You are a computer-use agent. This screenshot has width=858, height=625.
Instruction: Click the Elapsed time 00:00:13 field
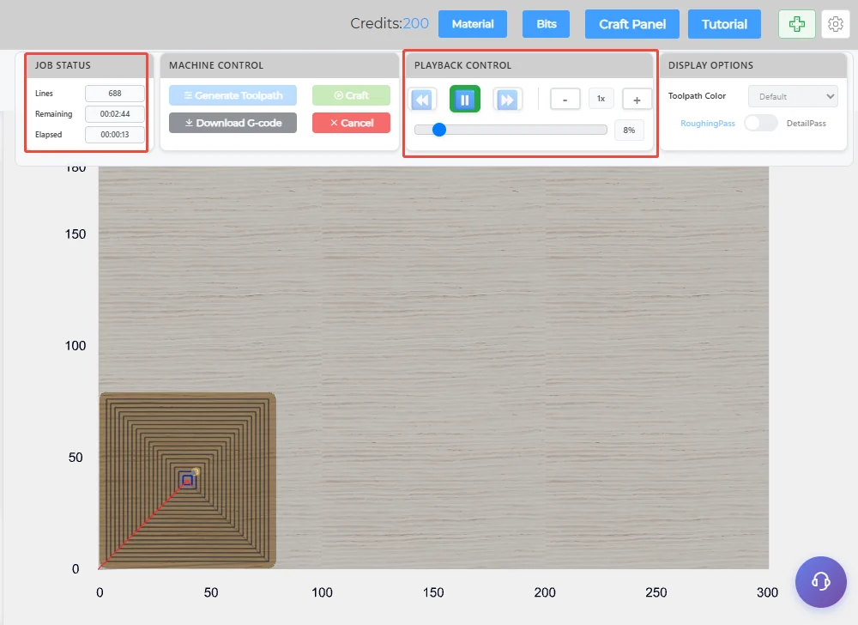point(115,135)
